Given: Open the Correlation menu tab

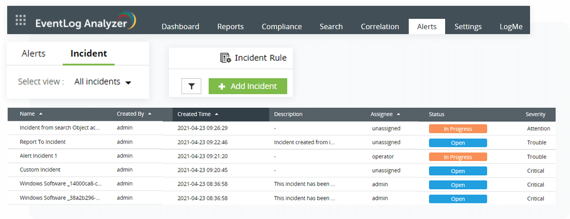Looking at the screenshot, I should tap(380, 26).
